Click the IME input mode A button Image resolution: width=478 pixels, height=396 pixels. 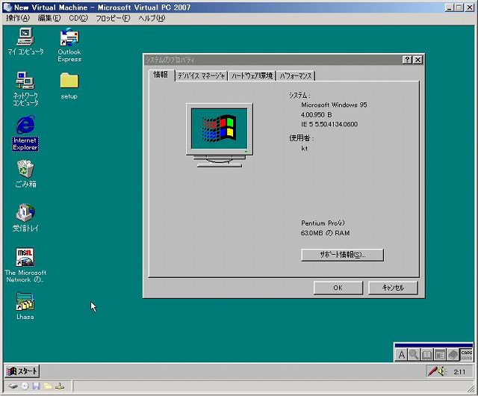tap(402, 355)
